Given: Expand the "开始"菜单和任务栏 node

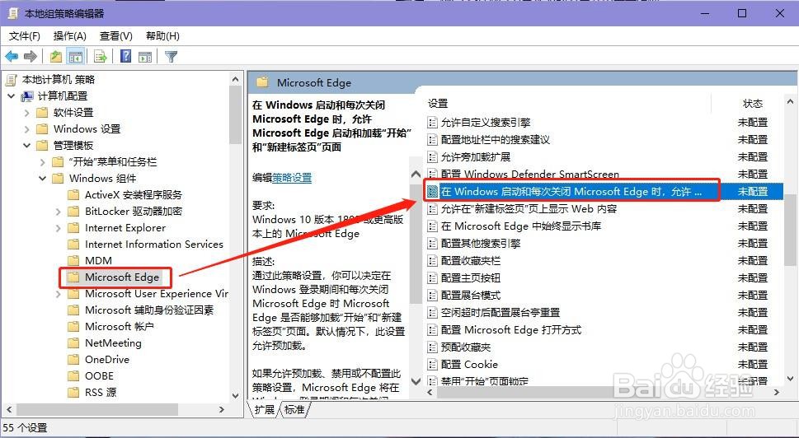Looking at the screenshot, I should pos(43,162).
